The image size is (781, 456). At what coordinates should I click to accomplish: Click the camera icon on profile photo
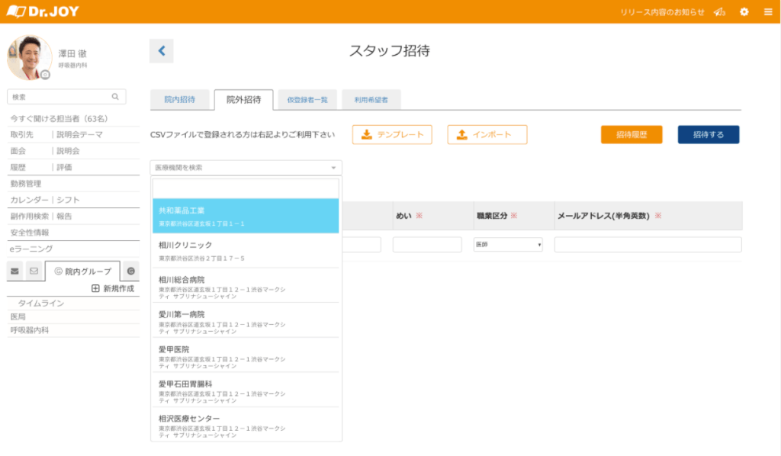click(x=46, y=75)
